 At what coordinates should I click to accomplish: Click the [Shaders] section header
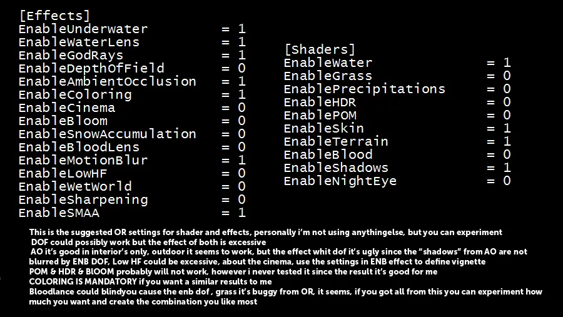[x=320, y=49]
